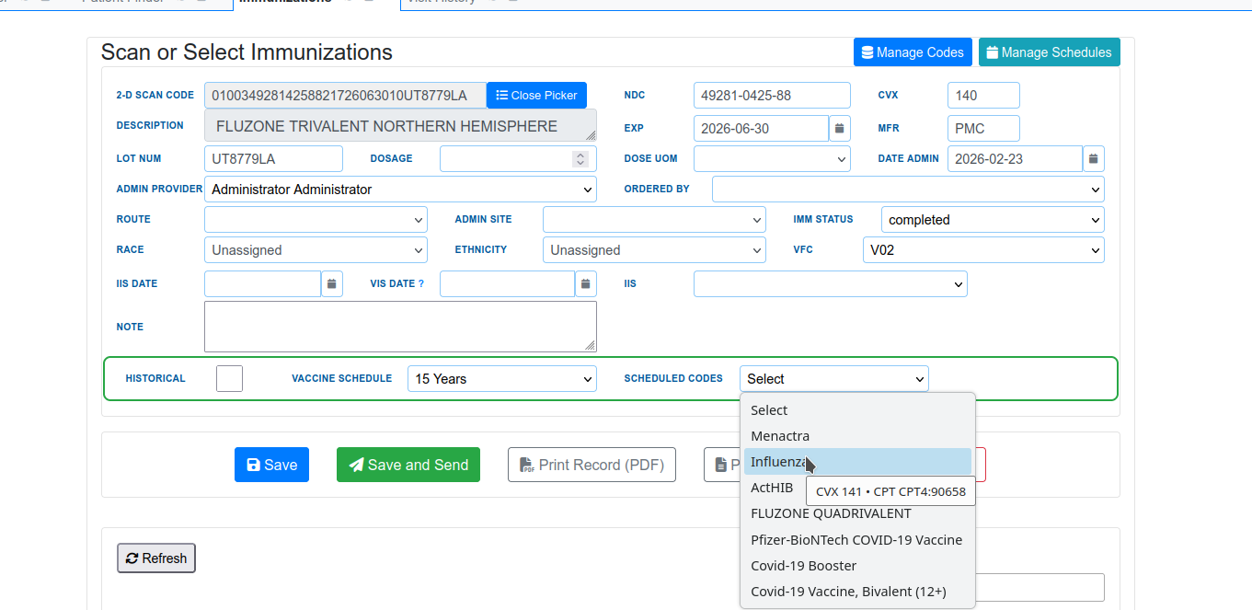The height and width of the screenshot is (610, 1252).
Task: Print Record as PDF
Action: pos(592,465)
